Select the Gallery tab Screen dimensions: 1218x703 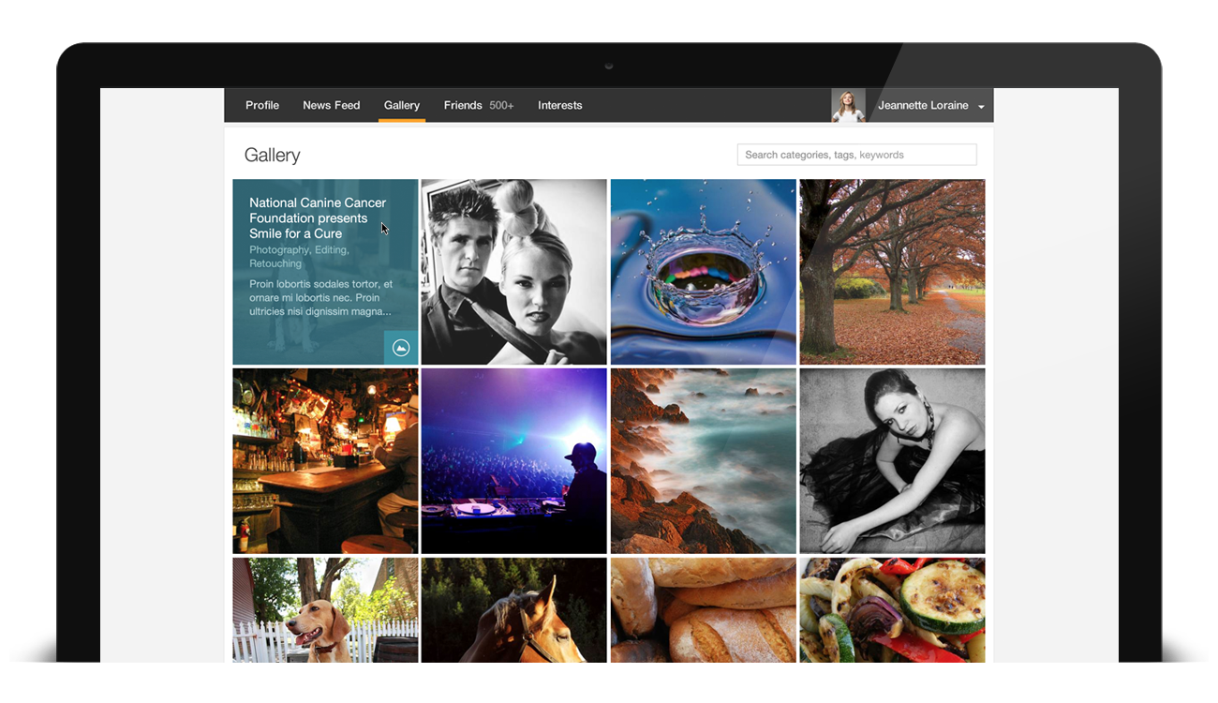(402, 105)
